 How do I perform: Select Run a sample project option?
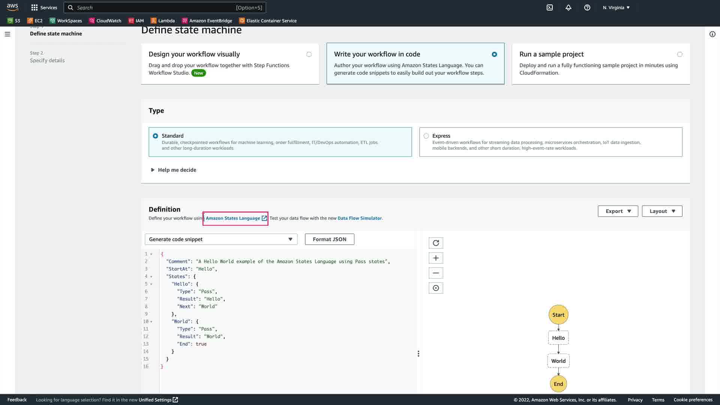point(679,54)
